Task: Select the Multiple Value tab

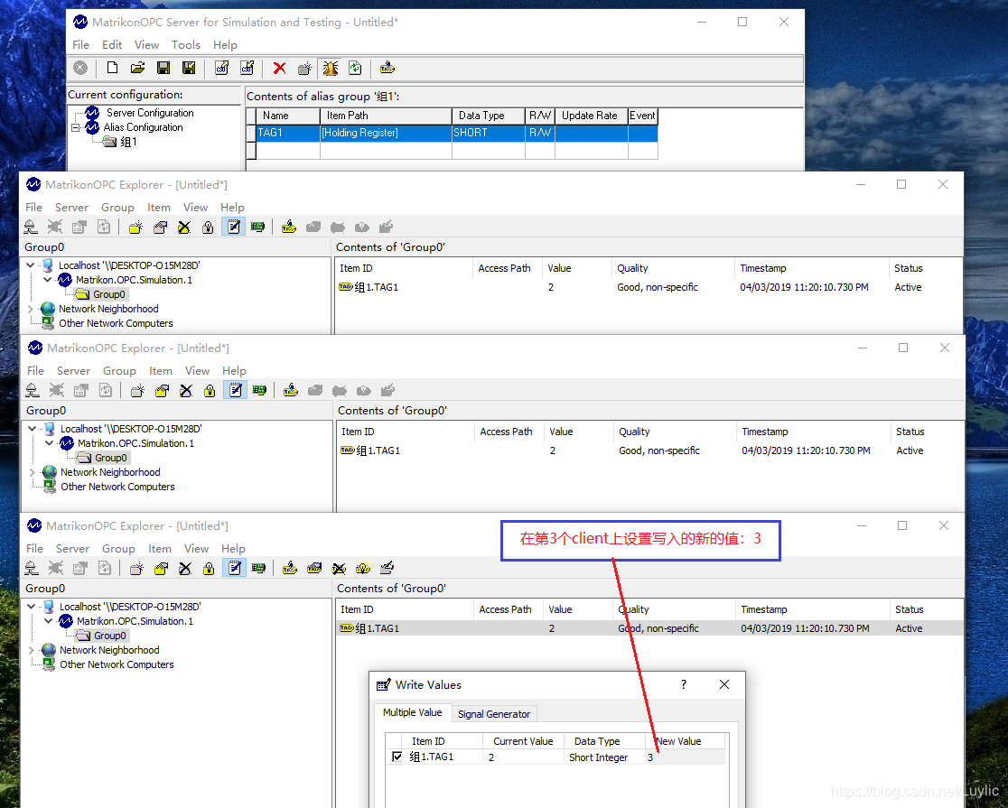Action: 412,712
